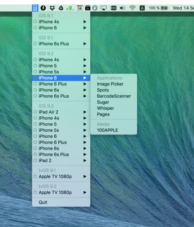Click the circle slash menu bar icon
This screenshot has height=227, width=194.
pyautogui.click(x=95, y=8)
